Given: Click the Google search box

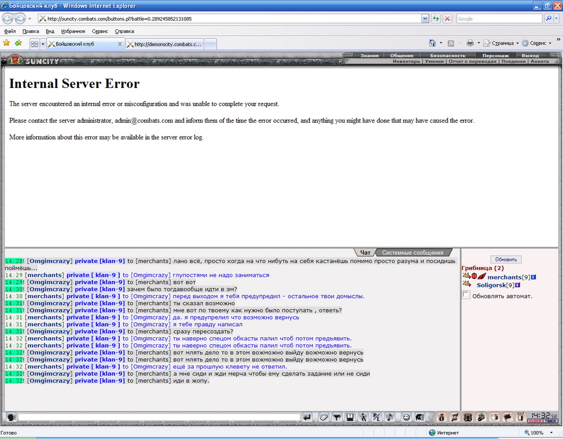Looking at the screenshot, I should [x=499, y=19].
